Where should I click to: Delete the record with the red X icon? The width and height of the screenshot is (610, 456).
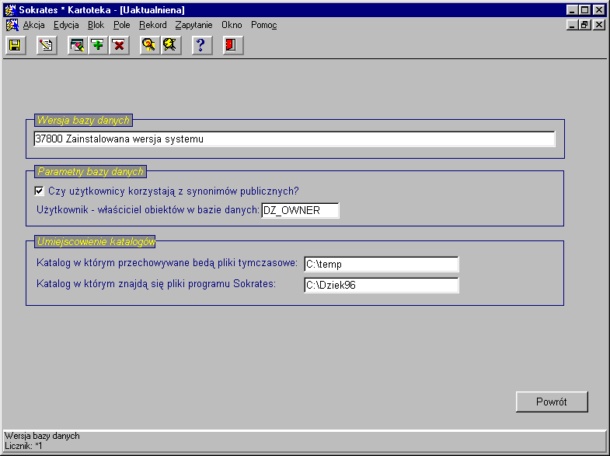coord(119,45)
